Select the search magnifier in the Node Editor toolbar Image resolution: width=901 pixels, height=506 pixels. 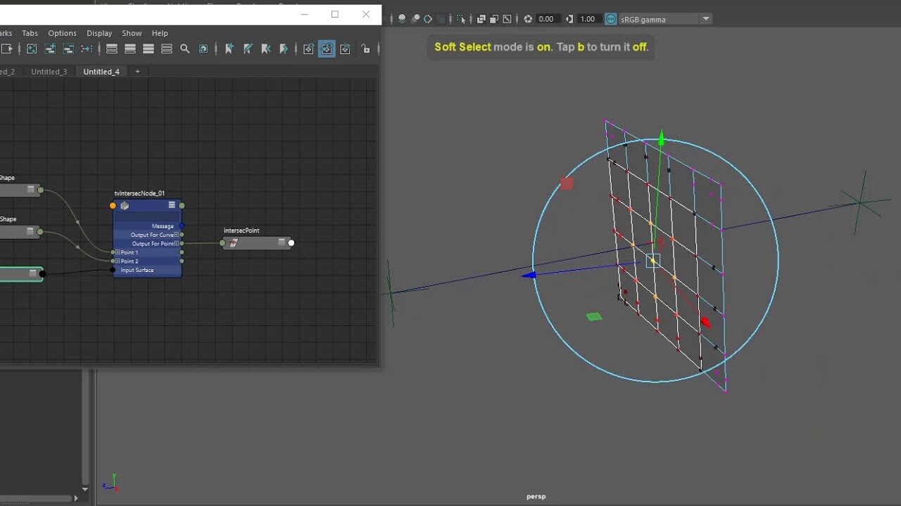184,48
